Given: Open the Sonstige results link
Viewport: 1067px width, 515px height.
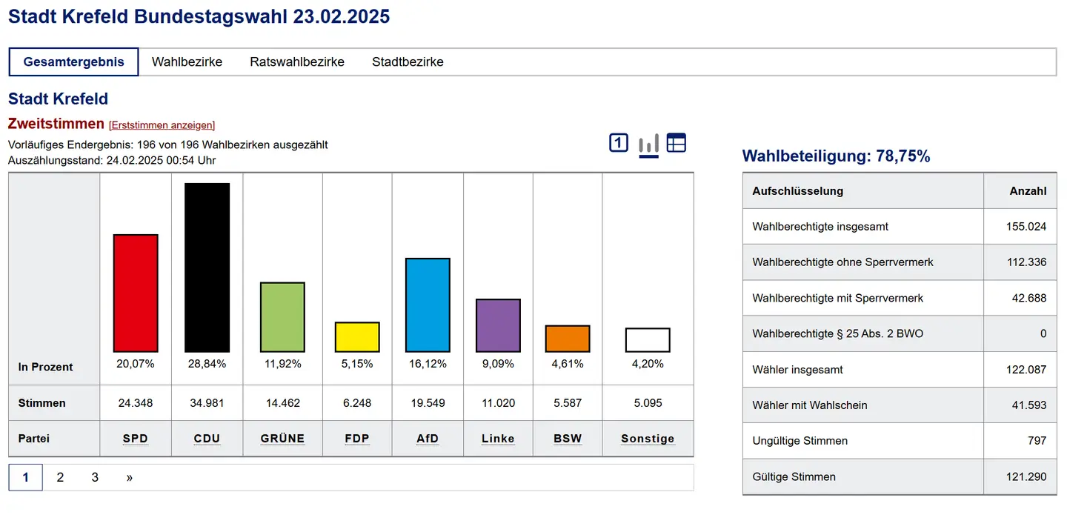Looking at the screenshot, I should 648,439.
